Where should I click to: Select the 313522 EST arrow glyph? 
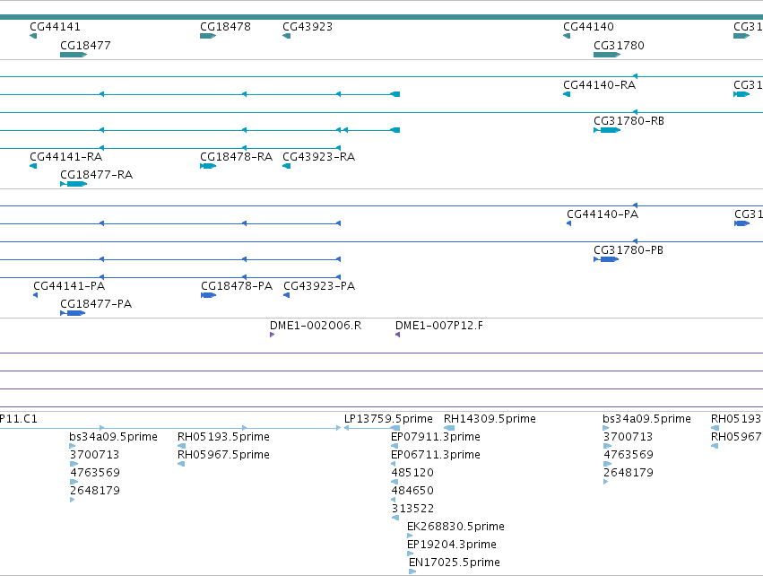pyautogui.click(x=395, y=518)
